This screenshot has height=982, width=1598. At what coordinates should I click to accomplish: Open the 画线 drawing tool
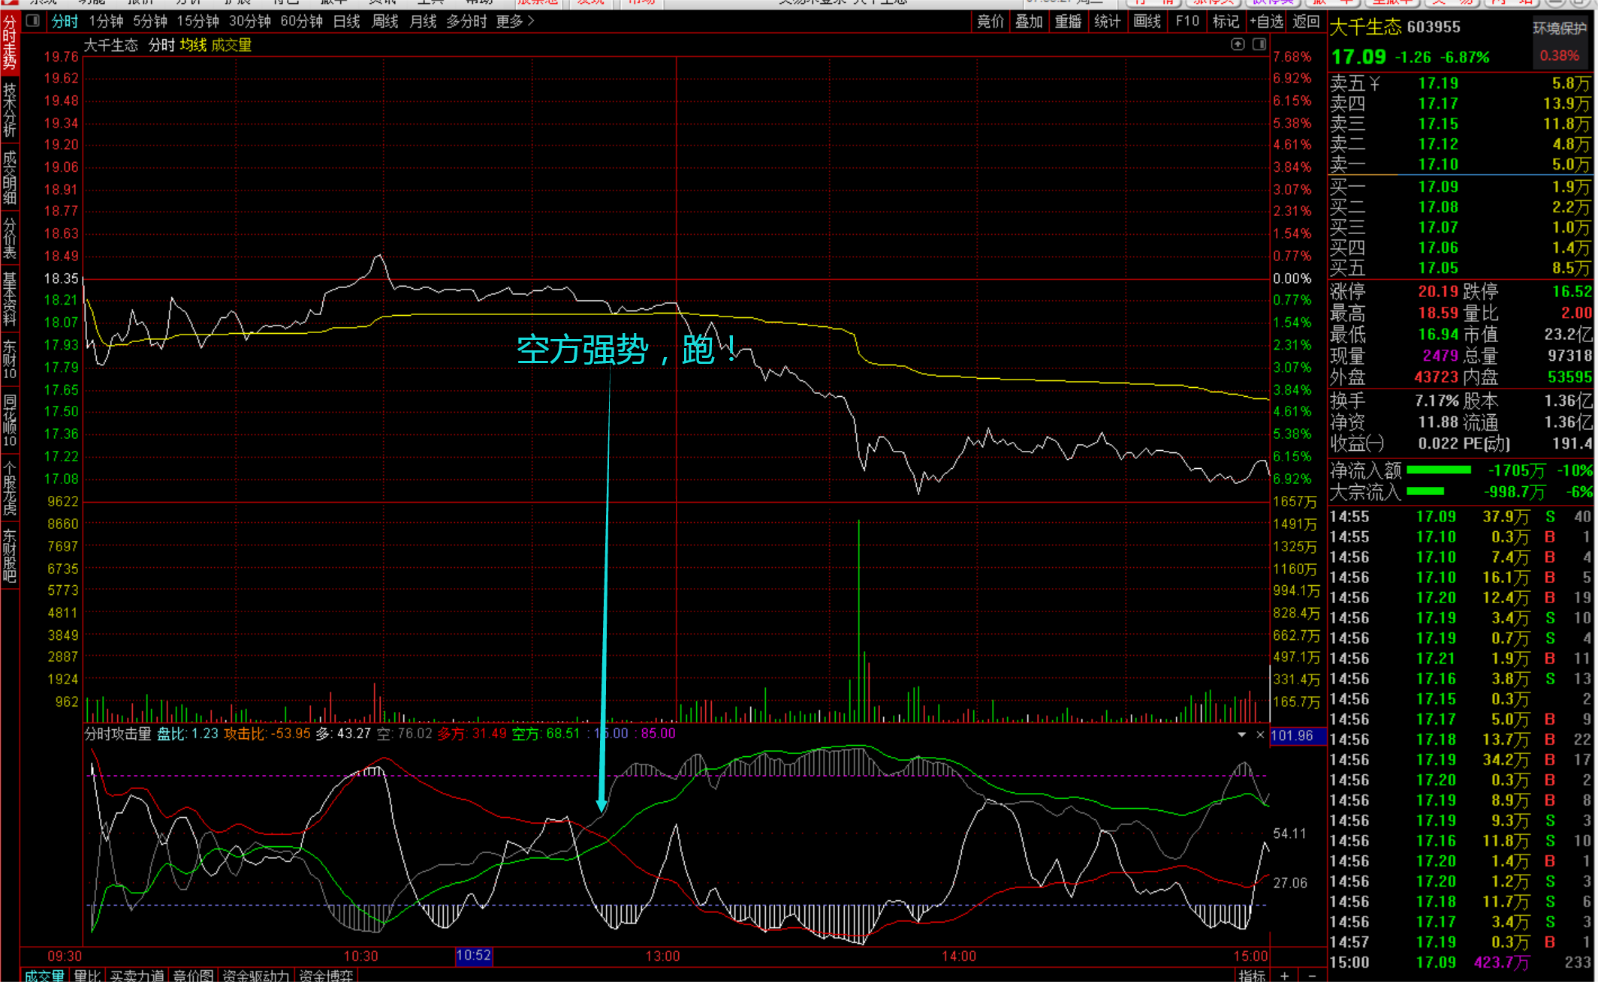click(x=1147, y=21)
